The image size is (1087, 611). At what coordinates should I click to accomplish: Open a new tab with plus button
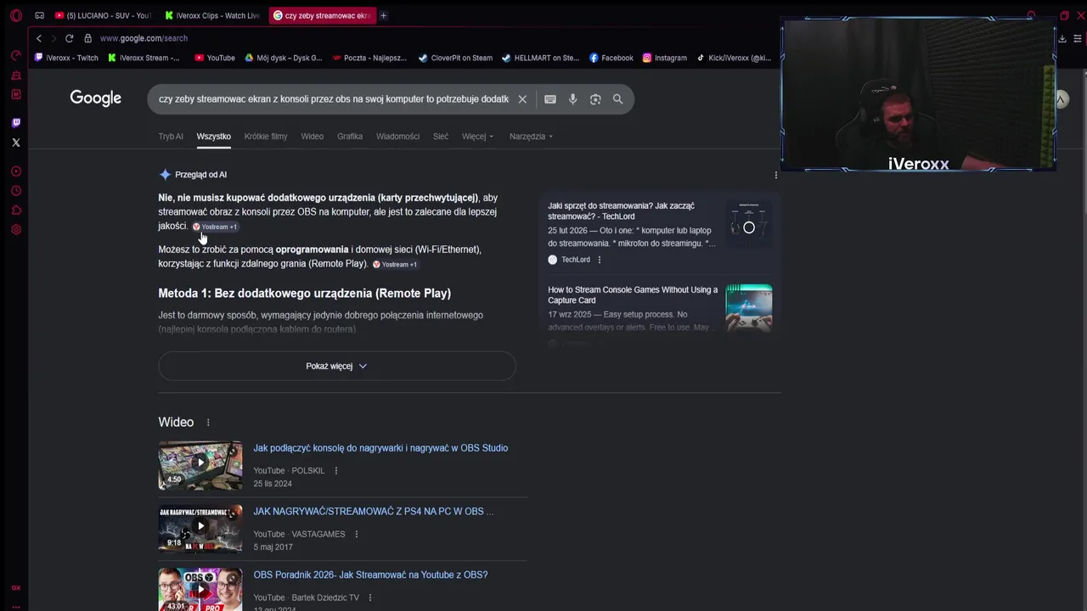pyautogui.click(x=383, y=15)
